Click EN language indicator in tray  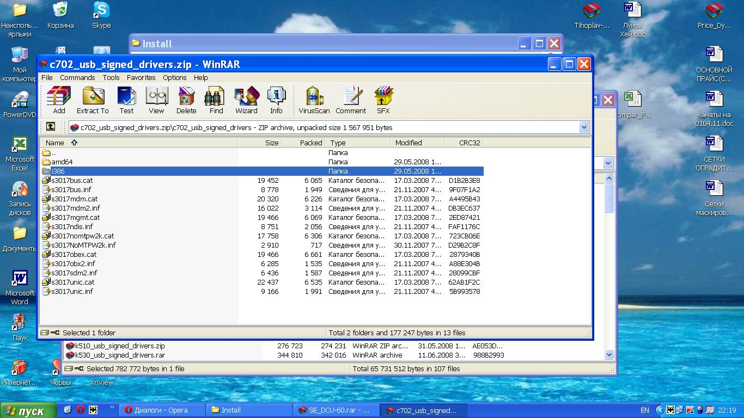click(645, 410)
